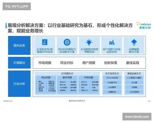Click the 前沿科技跟踪与应用解决方案 card text
The image size is (154, 123).
click(x=67, y=50)
